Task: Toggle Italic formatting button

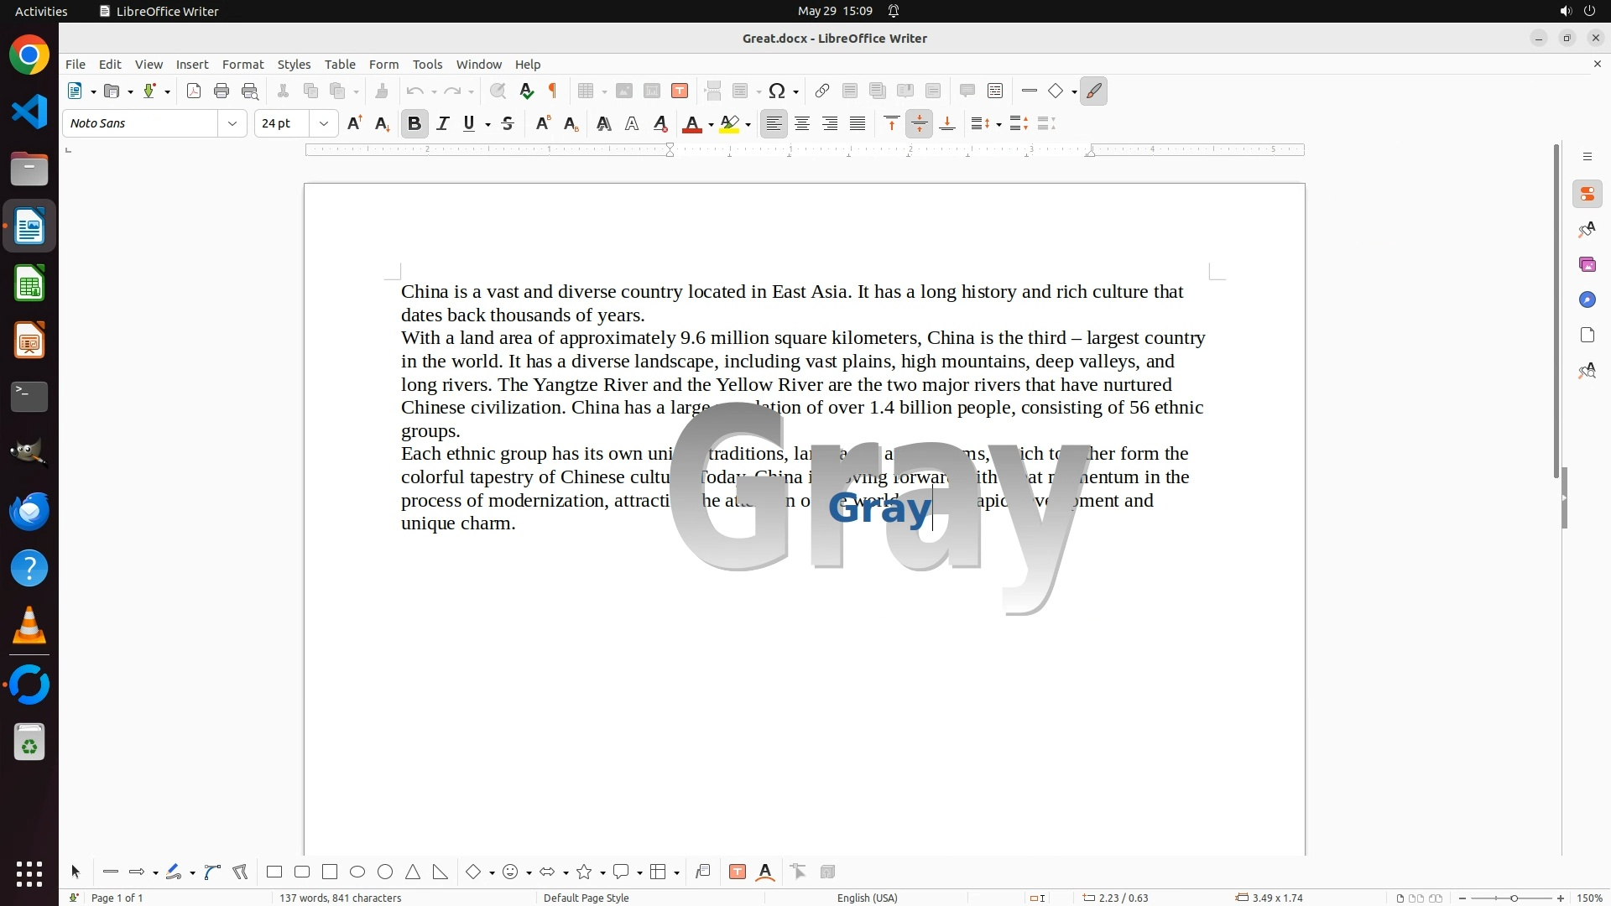Action: pos(443,124)
